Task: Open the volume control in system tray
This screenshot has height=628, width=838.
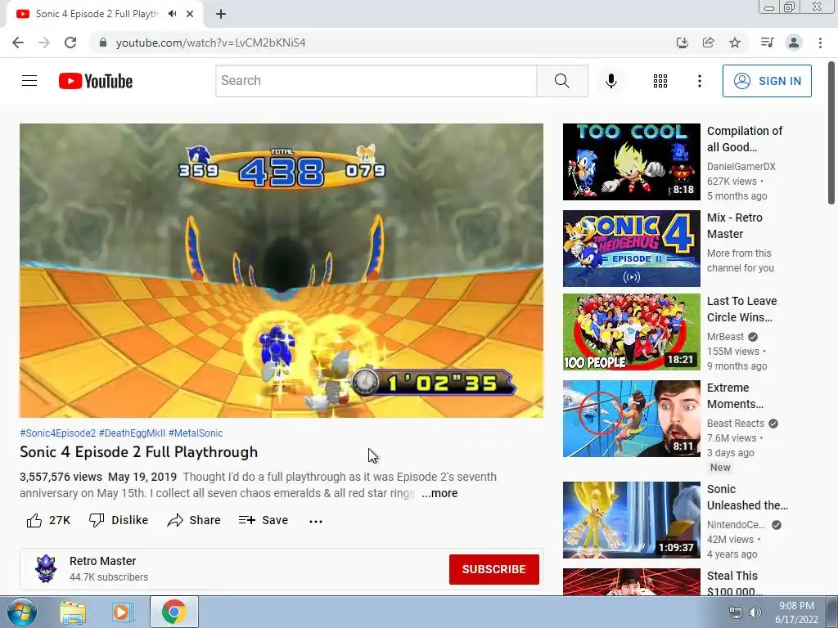Action: 755,612
